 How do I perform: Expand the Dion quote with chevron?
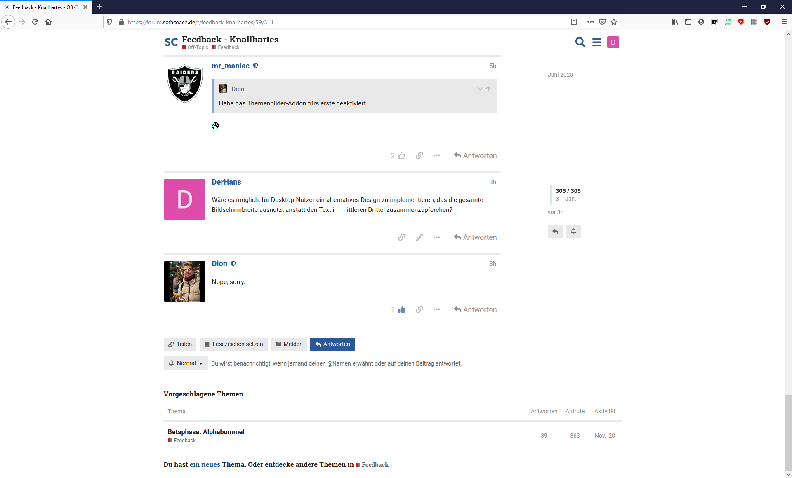pos(480,89)
